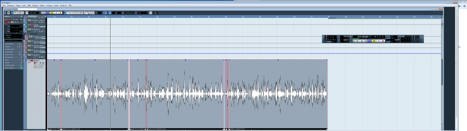Toggle TEMPO track in transport panel
The image size is (467, 131).
(388, 38)
